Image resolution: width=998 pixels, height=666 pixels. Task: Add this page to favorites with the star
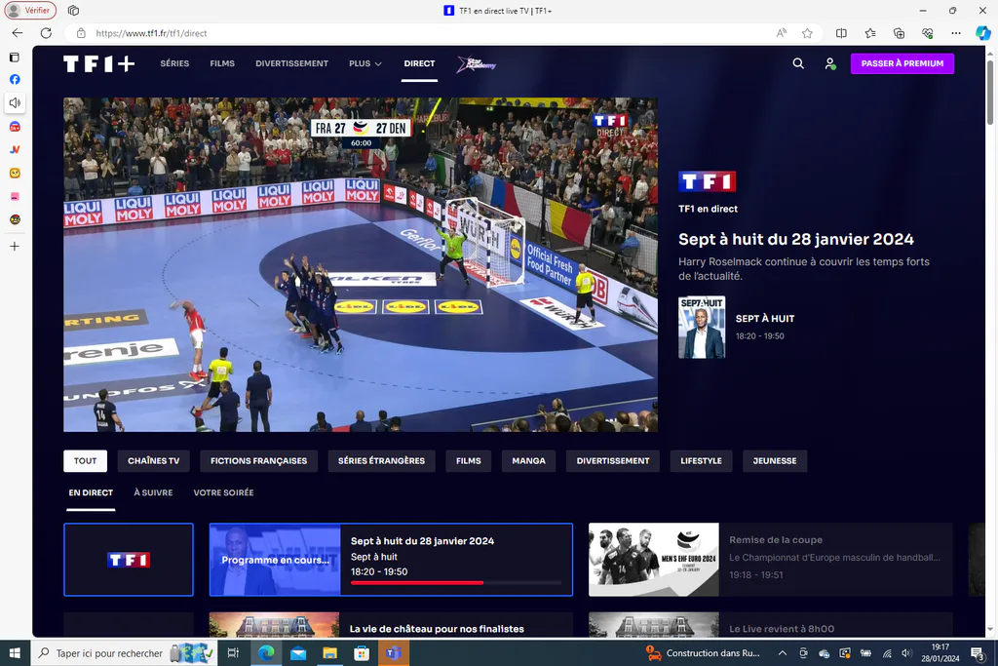[x=807, y=33]
